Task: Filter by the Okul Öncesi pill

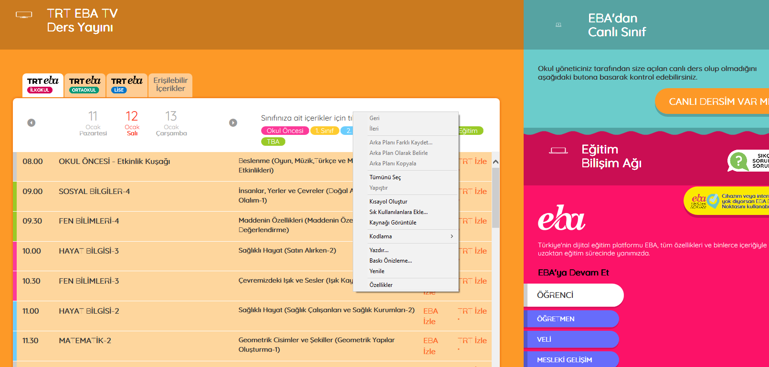Action: (x=285, y=131)
